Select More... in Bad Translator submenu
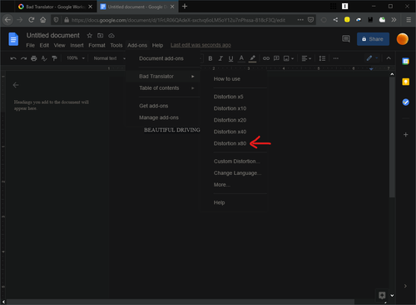This screenshot has height=305, width=416. [234, 185]
